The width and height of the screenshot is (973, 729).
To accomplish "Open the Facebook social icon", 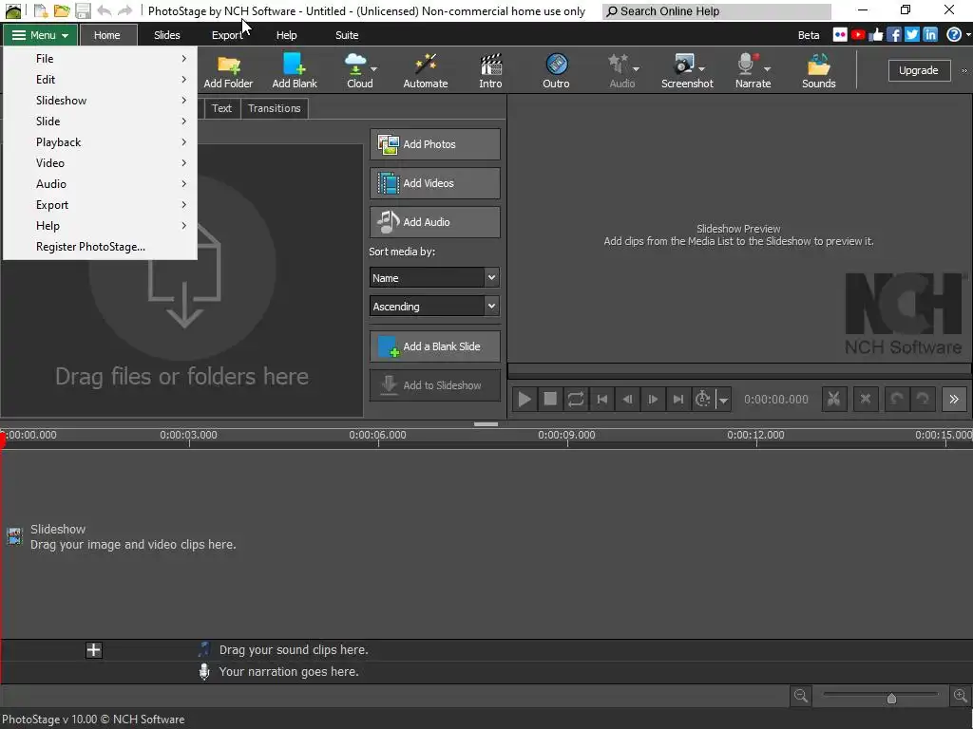I will (894, 35).
